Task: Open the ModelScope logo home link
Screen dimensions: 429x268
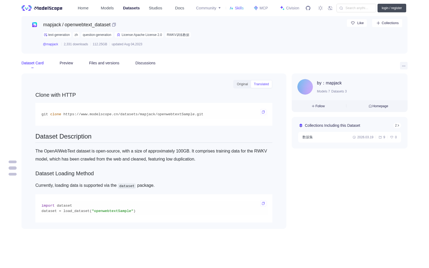Action: [42, 8]
